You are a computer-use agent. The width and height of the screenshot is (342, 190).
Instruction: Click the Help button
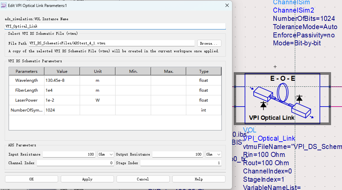coord(199,179)
